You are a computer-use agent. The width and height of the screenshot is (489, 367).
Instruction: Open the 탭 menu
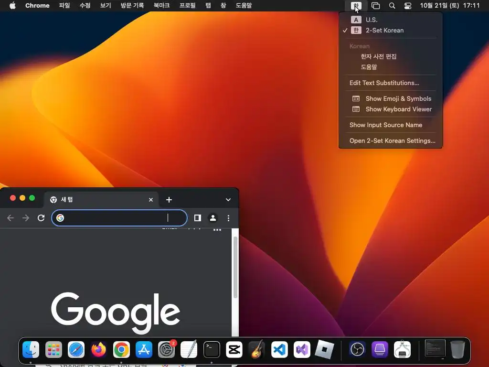208,5
